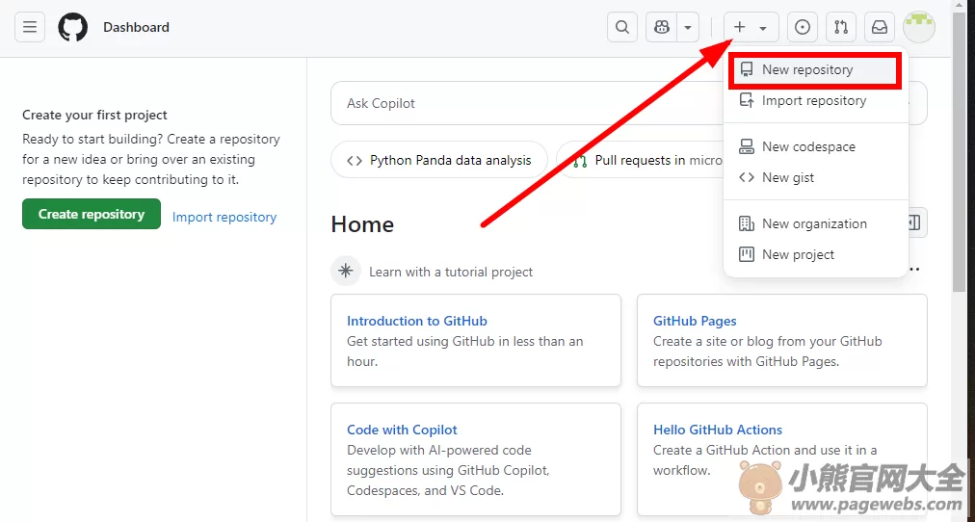Open the Introduction to GitHub link
Image resolution: width=975 pixels, height=522 pixels.
pos(416,322)
